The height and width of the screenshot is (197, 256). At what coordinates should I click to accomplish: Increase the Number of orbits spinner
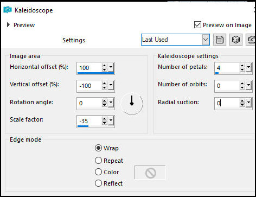(x=242, y=84)
